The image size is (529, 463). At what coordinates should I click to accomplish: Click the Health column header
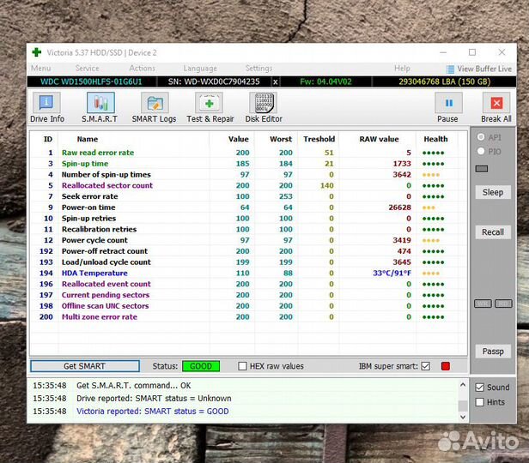click(435, 139)
